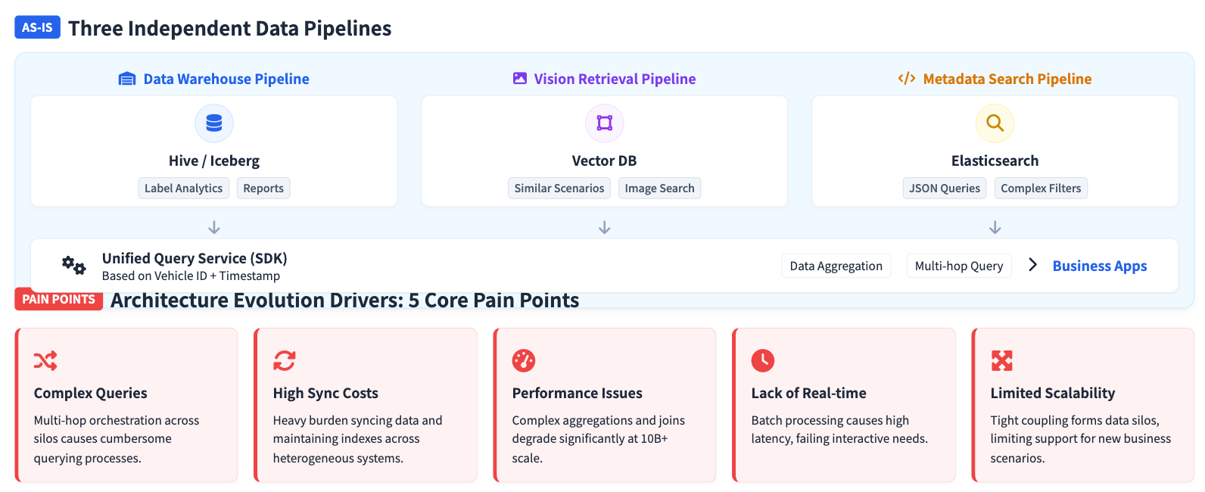This screenshot has height=492, width=1205.
Task: Click the JSON Queries tag
Action: click(x=945, y=188)
